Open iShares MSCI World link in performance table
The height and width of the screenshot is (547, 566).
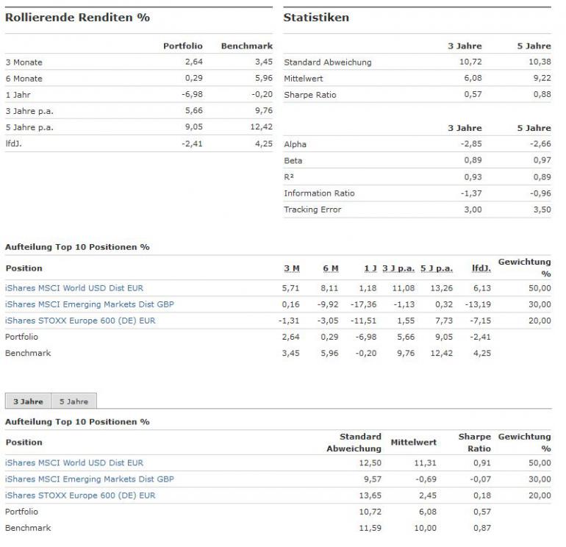(74, 288)
